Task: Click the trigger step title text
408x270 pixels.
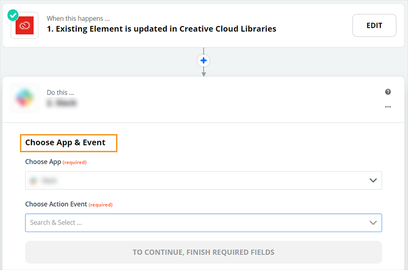Action: pyautogui.click(x=160, y=28)
